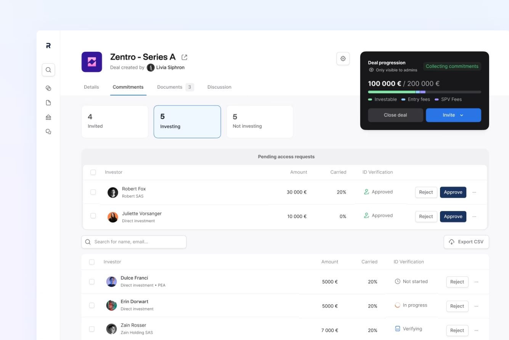
Task: Click the search icon in the left sidebar
Action: 48,70
